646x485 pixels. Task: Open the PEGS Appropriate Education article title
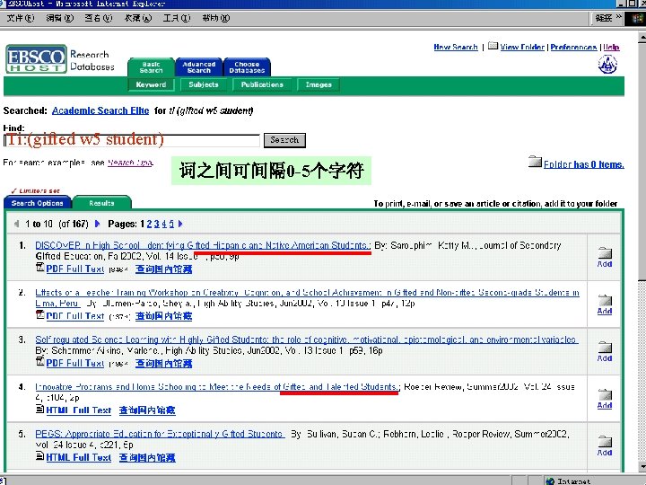pos(160,434)
